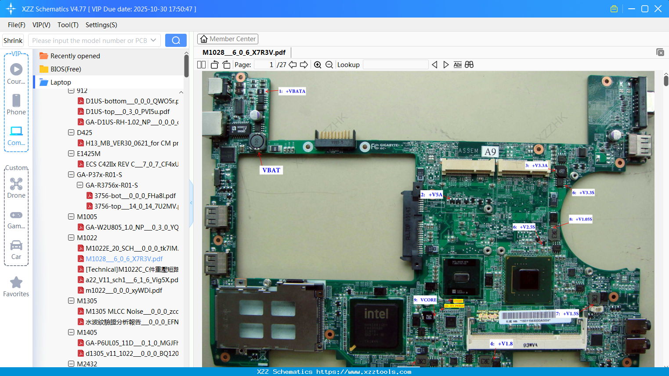Image resolution: width=669 pixels, height=376 pixels.
Task: Select the M1028__6_0_6_X7R3V.pdf document tab
Action: pos(244,53)
